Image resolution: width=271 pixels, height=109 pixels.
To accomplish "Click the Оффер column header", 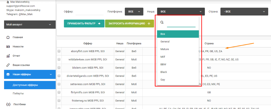I will pyautogui.click(x=88, y=43).
